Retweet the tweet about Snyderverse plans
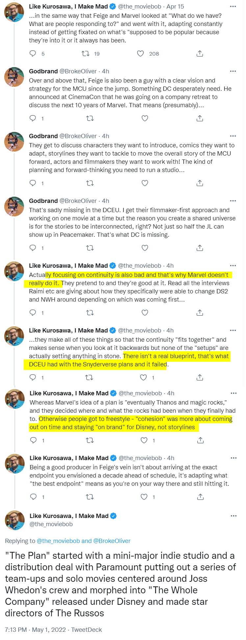 click(89, 378)
